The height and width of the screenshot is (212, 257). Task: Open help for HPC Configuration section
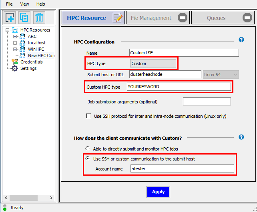pos(241,40)
